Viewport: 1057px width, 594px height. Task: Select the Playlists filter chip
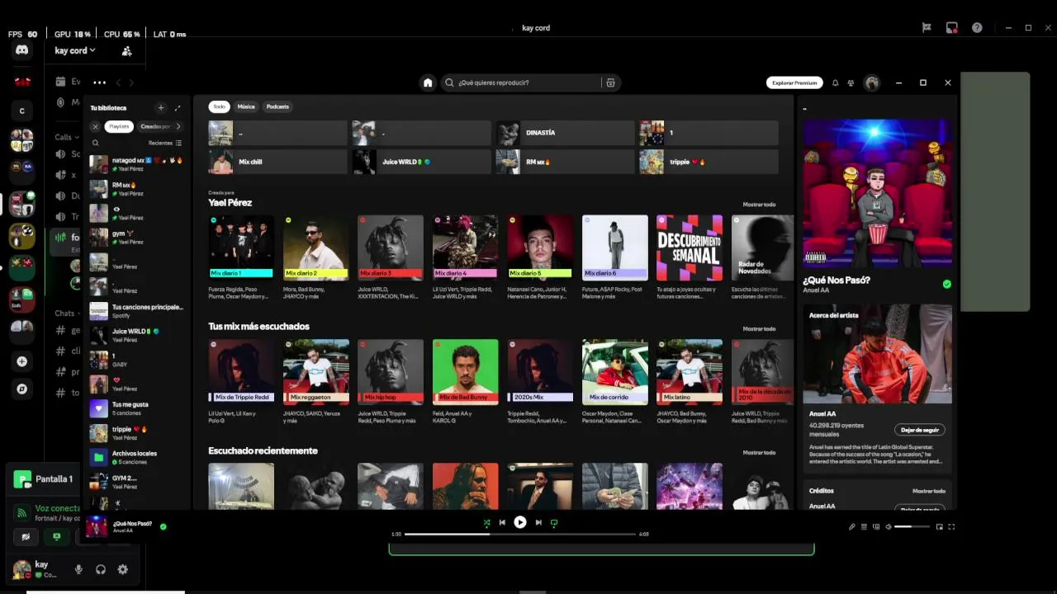pyautogui.click(x=119, y=126)
